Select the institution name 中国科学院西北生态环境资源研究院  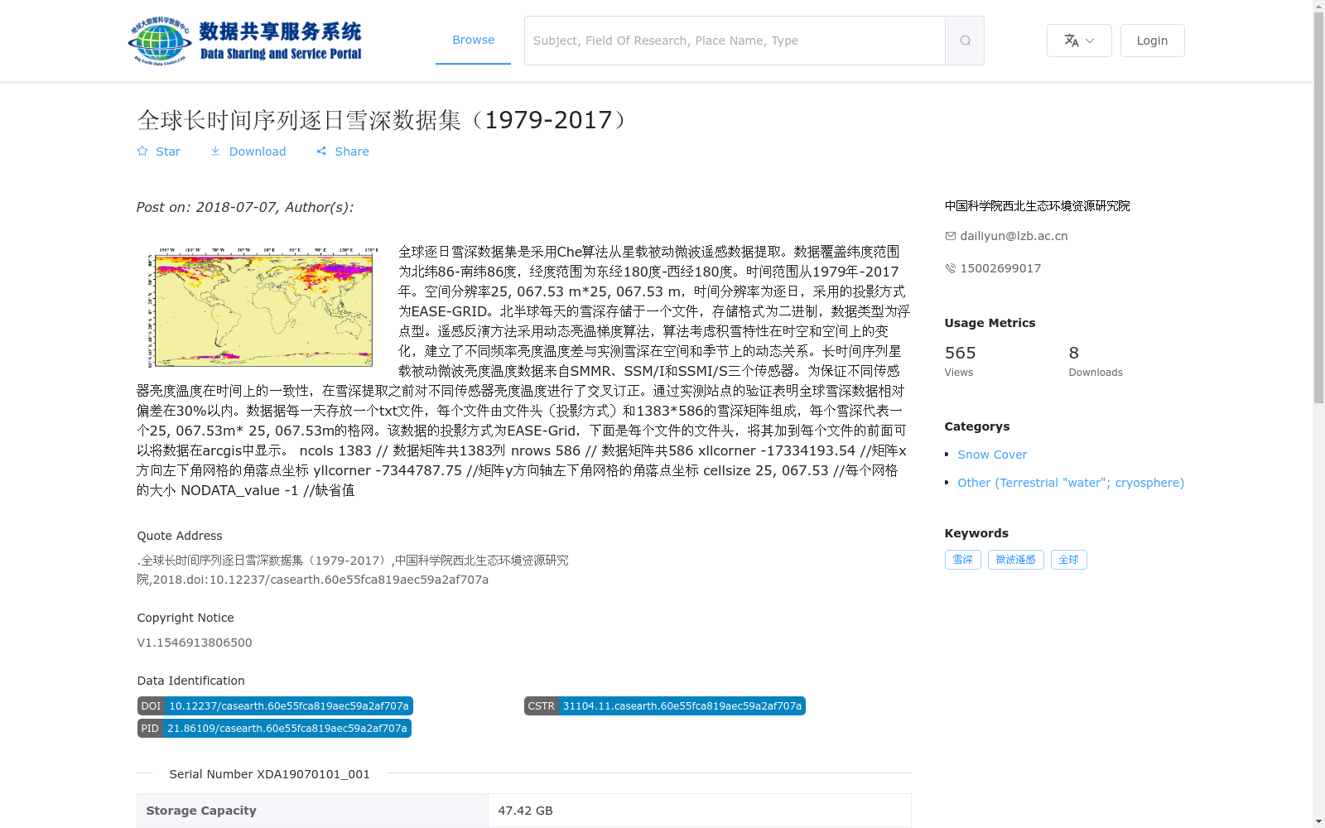point(1037,206)
